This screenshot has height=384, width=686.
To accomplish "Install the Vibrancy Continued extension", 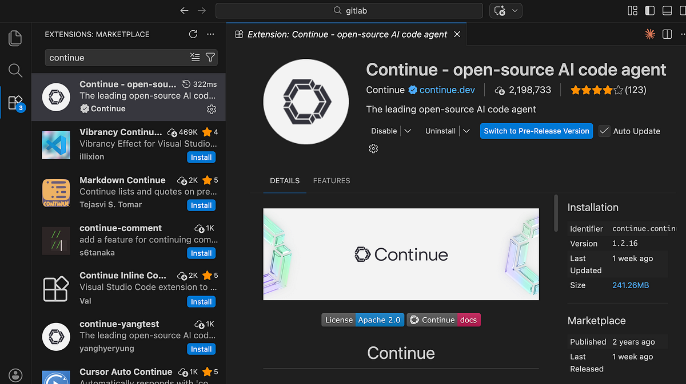I will (201, 157).
